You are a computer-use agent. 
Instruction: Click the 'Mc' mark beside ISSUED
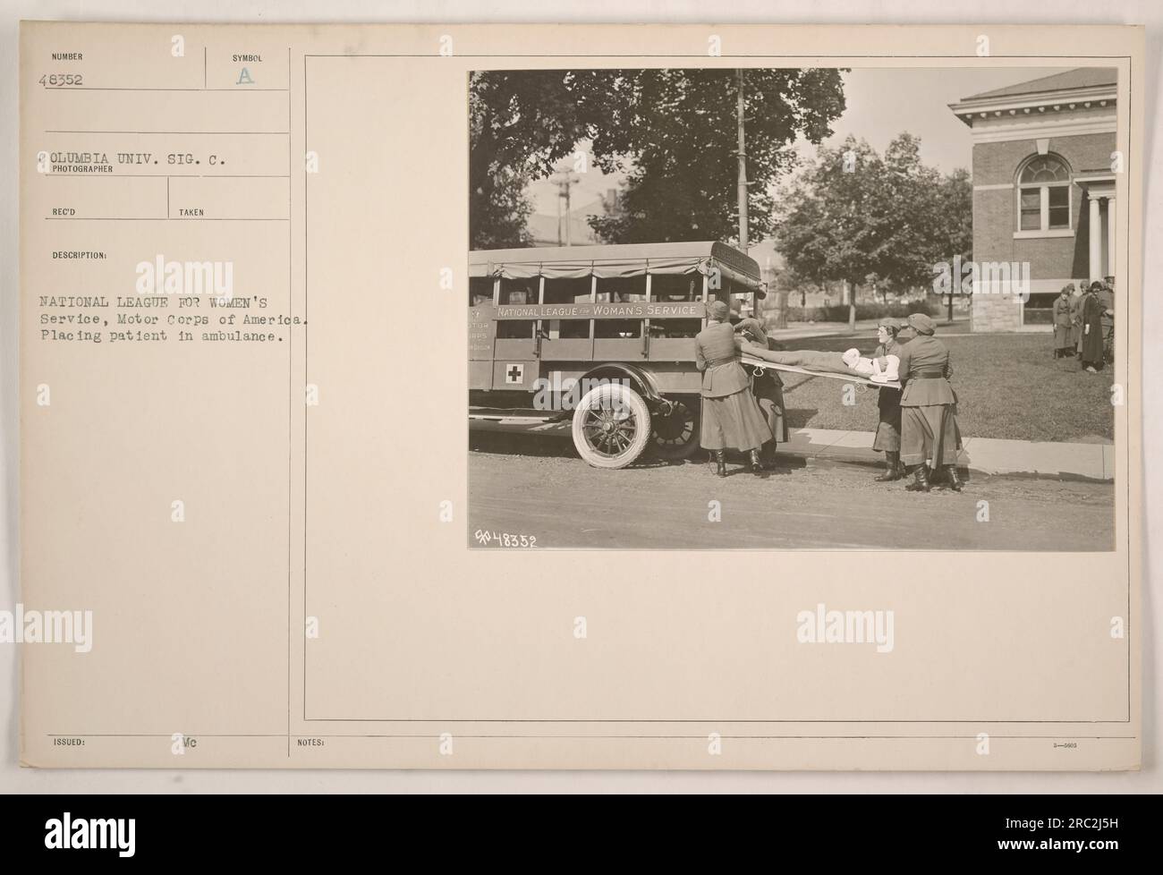188,742
